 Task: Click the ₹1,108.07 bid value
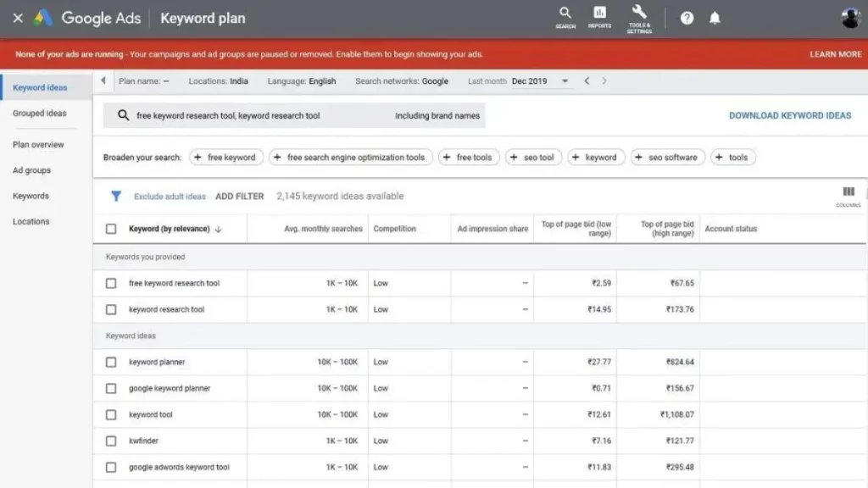[676, 414]
